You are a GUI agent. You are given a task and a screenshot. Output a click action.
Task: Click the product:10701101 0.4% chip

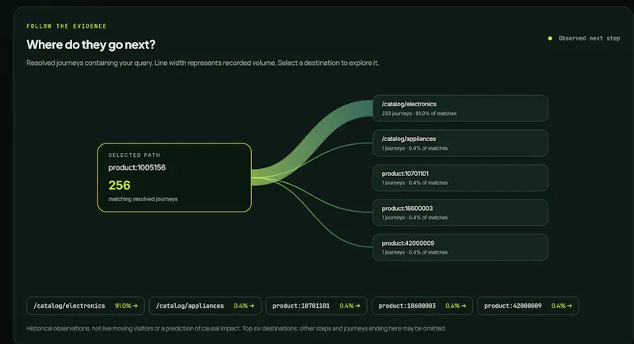point(316,306)
